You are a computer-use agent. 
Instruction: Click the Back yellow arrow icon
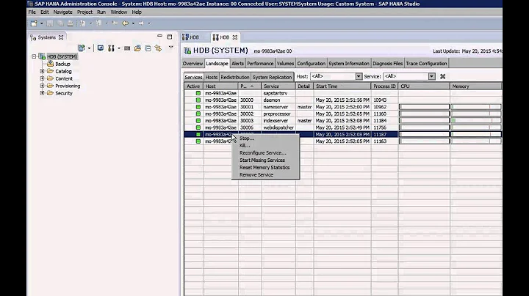(125, 23)
